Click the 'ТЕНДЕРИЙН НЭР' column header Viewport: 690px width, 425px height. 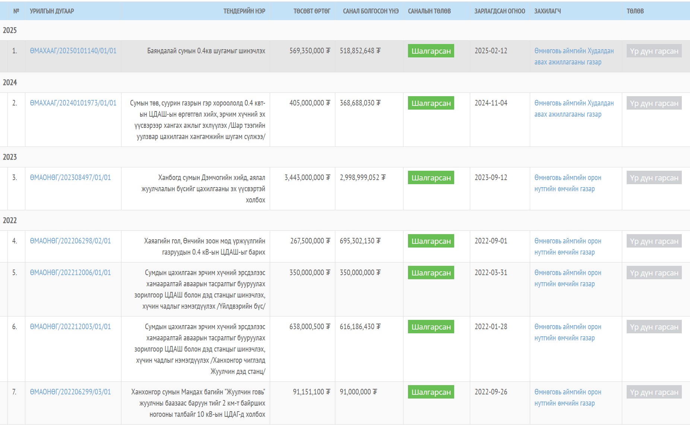244,11
